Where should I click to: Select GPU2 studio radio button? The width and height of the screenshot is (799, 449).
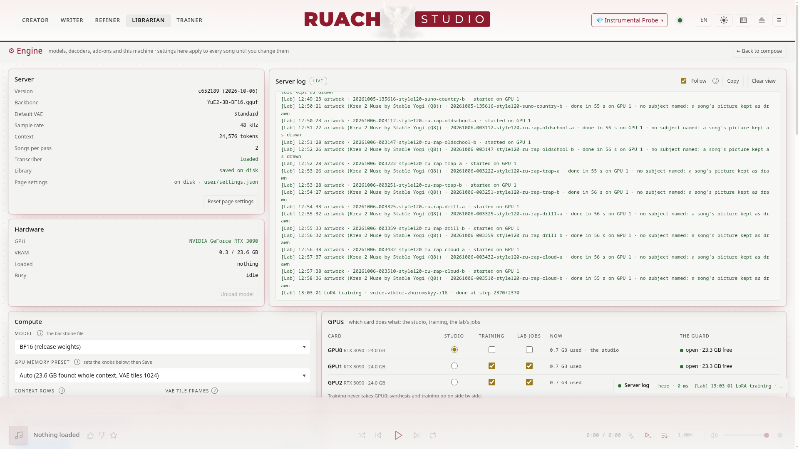[x=454, y=382]
